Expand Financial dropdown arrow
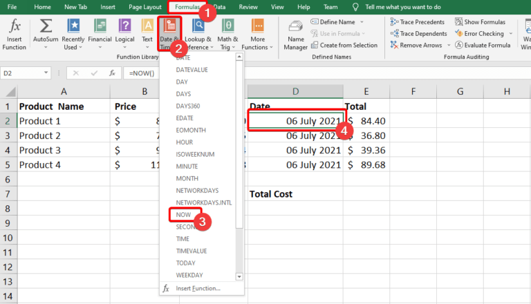 click(x=100, y=48)
